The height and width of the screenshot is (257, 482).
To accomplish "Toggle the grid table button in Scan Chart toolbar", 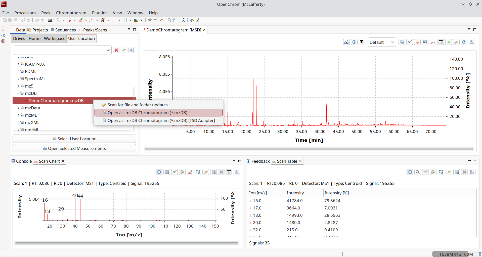I will click(x=229, y=172).
